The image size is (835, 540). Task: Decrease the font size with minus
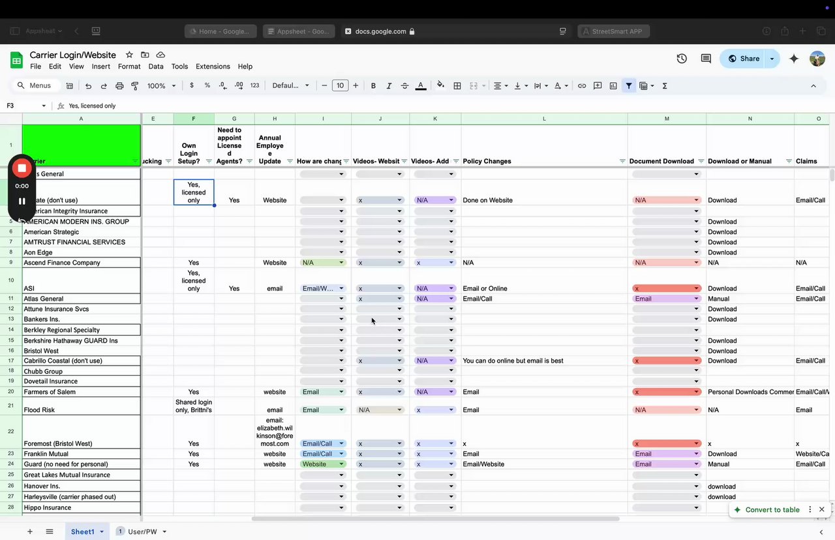click(324, 85)
